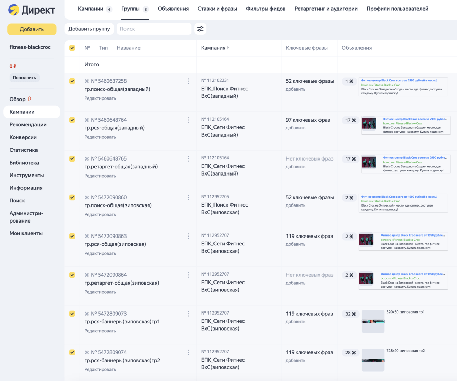Click the yellow Добавить button

click(32, 29)
